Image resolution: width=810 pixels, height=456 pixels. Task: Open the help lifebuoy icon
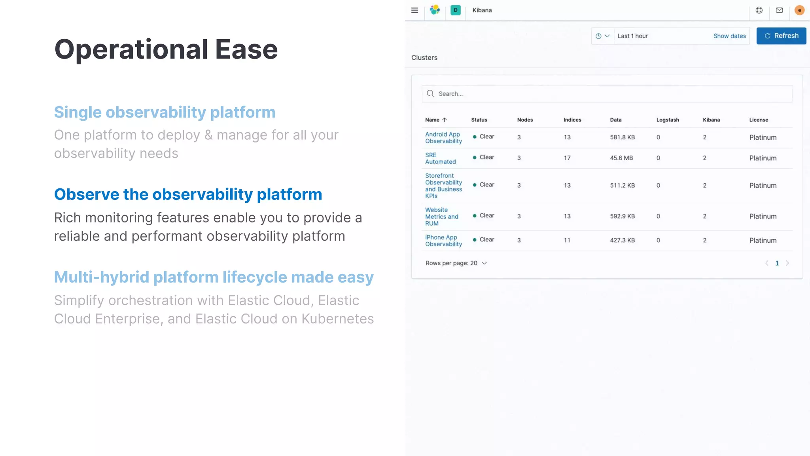click(759, 10)
